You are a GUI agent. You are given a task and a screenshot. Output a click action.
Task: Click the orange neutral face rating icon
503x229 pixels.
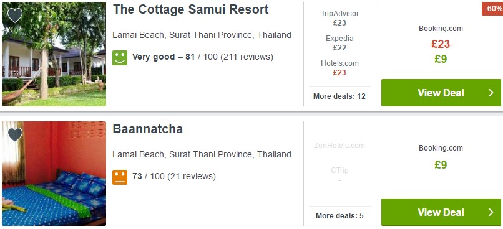tap(120, 177)
